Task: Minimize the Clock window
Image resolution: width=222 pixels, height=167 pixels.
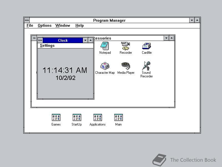Action: click(85, 40)
